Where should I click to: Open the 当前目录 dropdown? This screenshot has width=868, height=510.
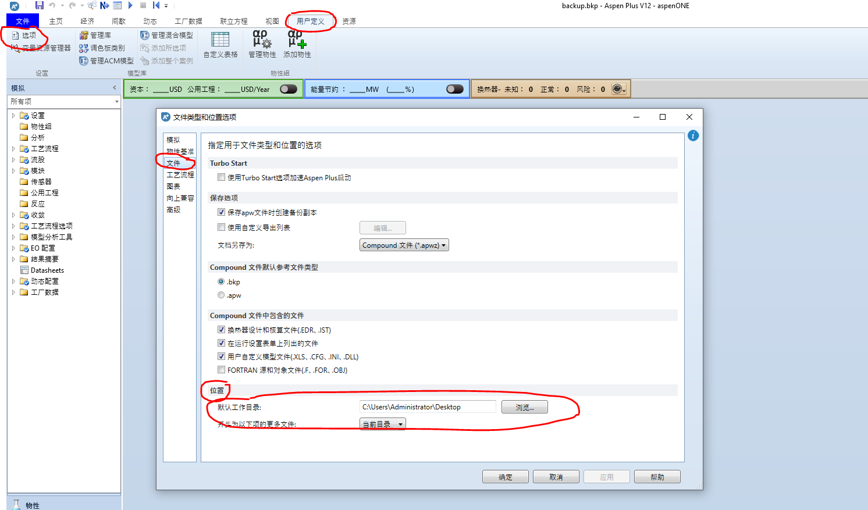(x=382, y=424)
